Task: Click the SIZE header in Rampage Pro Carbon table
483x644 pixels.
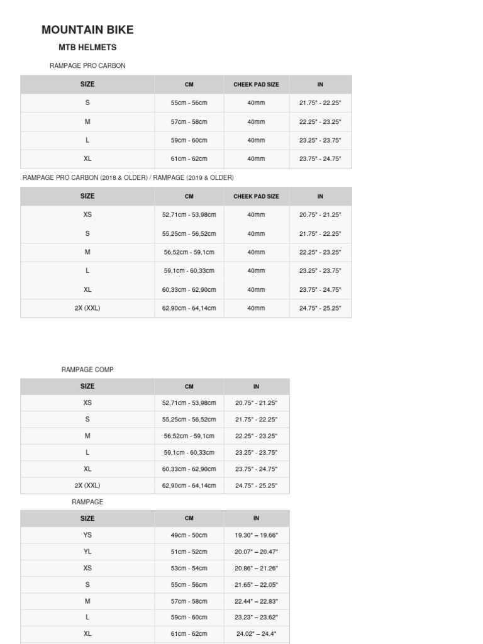Action: point(87,84)
